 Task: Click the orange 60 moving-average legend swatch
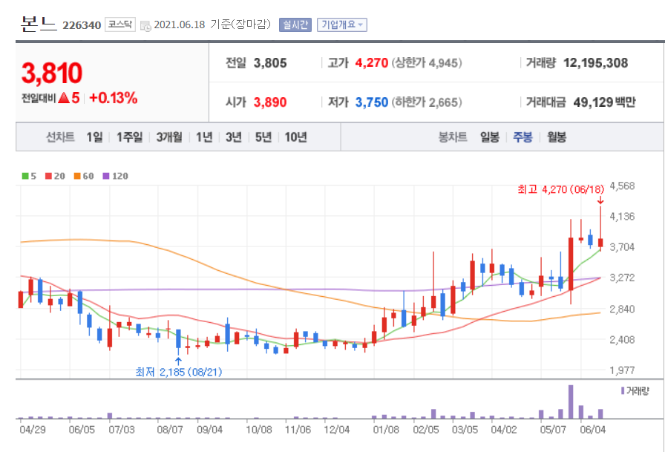pos(77,176)
